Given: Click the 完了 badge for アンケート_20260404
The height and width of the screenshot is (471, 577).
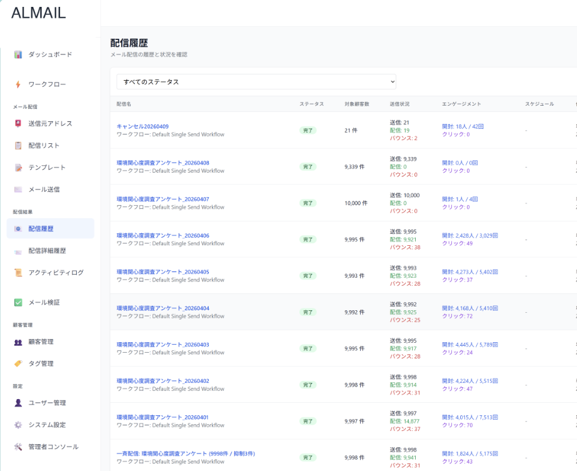Looking at the screenshot, I should pos(308,312).
